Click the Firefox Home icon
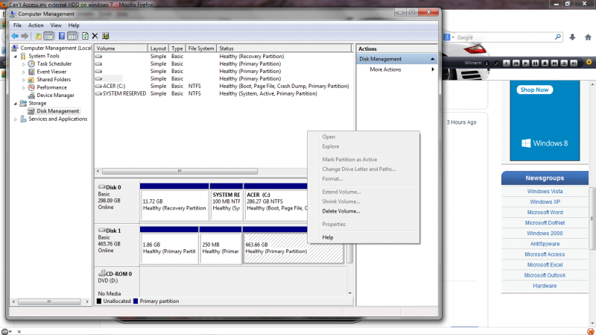Image resolution: width=596 pixels, height=335 pixels. (x=588, y=37)
